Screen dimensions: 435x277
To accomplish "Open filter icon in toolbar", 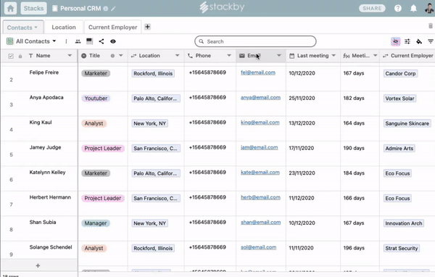I will (x=431, y=41).
